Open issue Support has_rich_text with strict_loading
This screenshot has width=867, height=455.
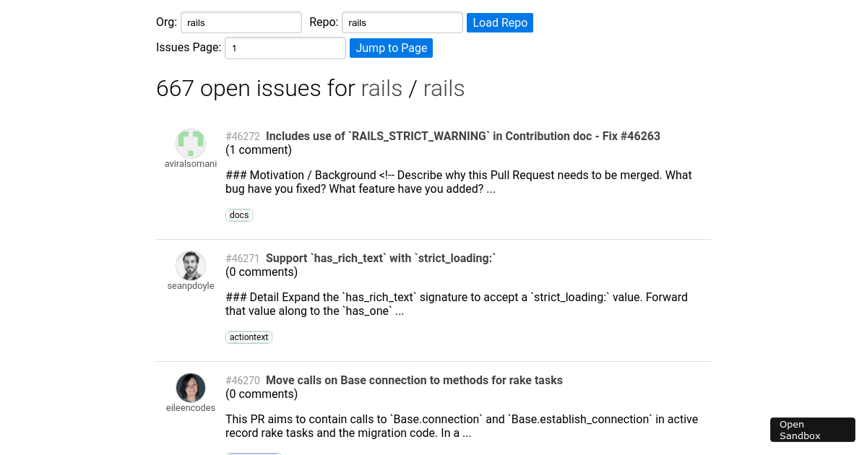point(381,258)
